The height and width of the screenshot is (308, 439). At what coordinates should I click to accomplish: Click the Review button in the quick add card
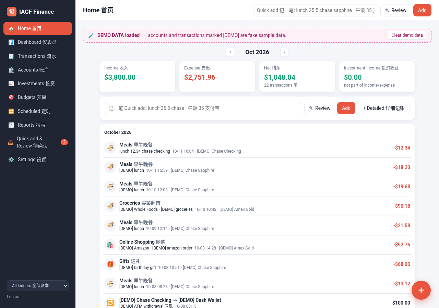point(320,108)
